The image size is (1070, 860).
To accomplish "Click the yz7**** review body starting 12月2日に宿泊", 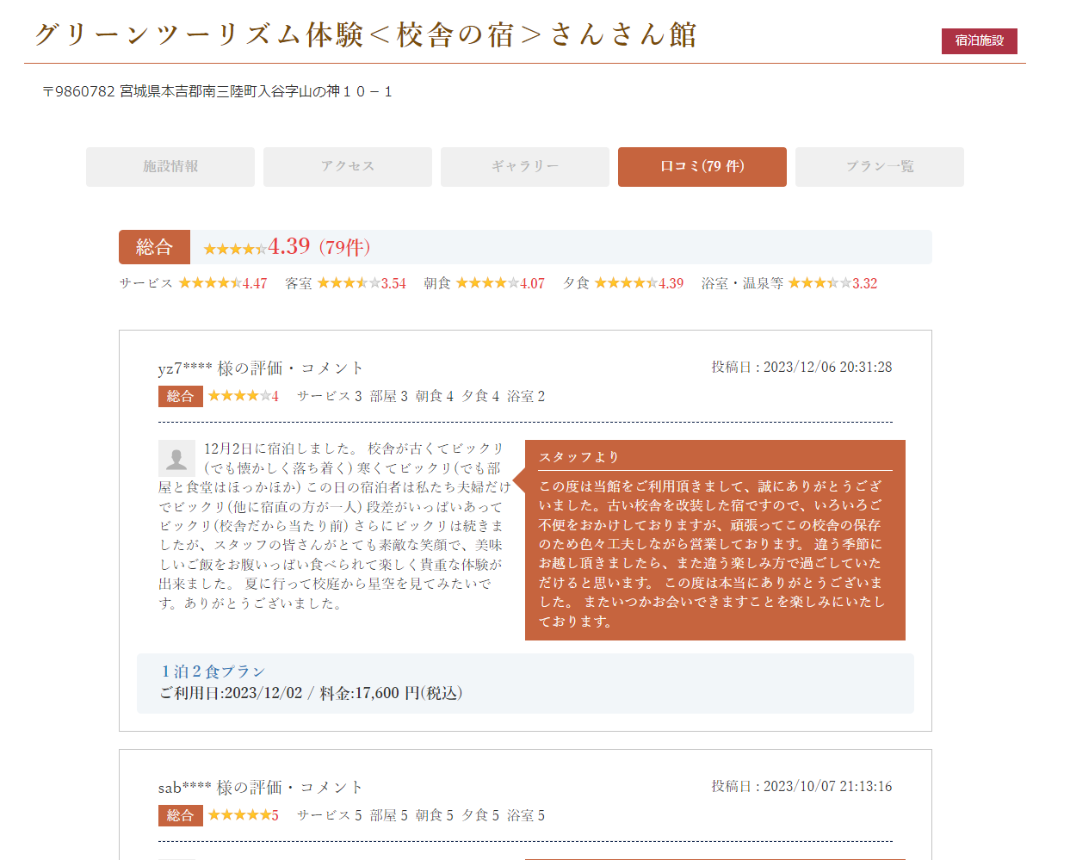I will [334, 526].
